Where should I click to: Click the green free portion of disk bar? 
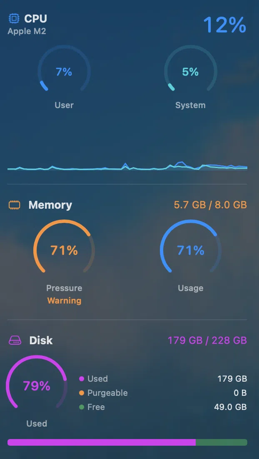pos(221,442)
